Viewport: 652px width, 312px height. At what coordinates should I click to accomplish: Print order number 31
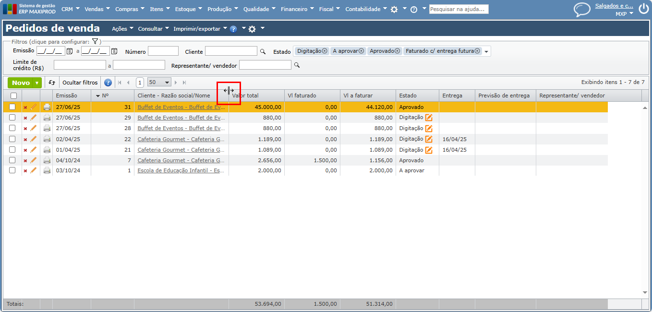pos(47,107)
